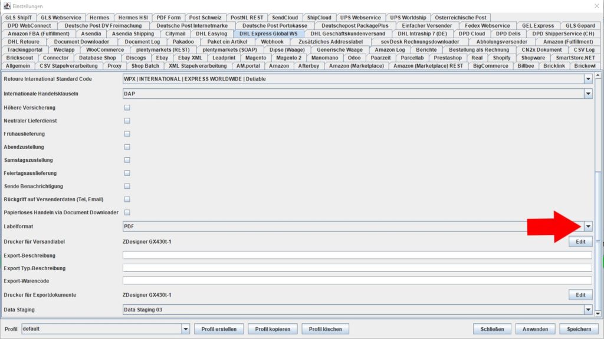Open the Allgemein tab
The image size is (604, 339).
point(18,66)
